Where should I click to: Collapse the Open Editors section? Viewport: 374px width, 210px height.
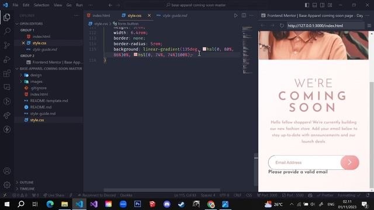click(31, 24)
